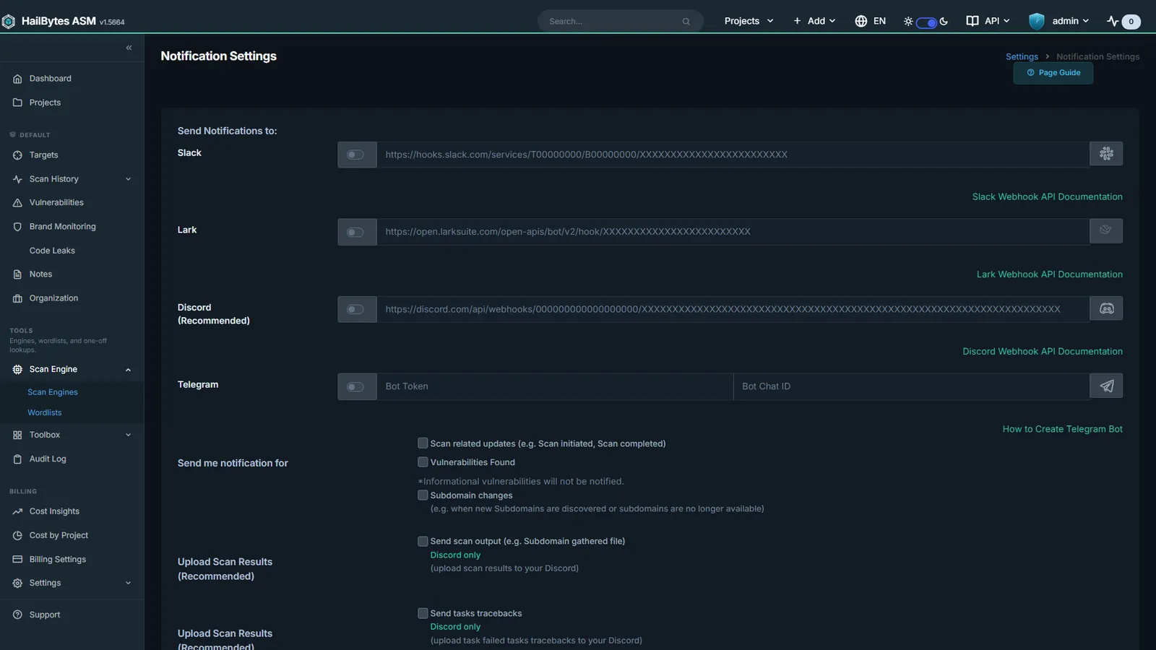Click the Projects folder icon in sidebar

pyautogui.click(x=17, y=103)
